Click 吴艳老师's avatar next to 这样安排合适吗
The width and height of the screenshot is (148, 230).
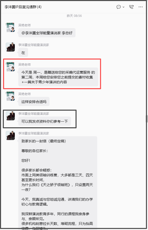pos(10,96)
